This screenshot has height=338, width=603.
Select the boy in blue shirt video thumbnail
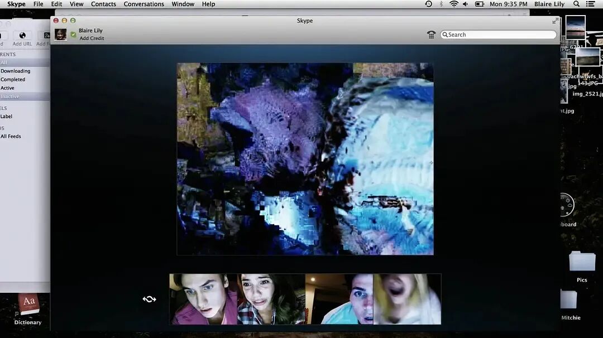point(339,299)
